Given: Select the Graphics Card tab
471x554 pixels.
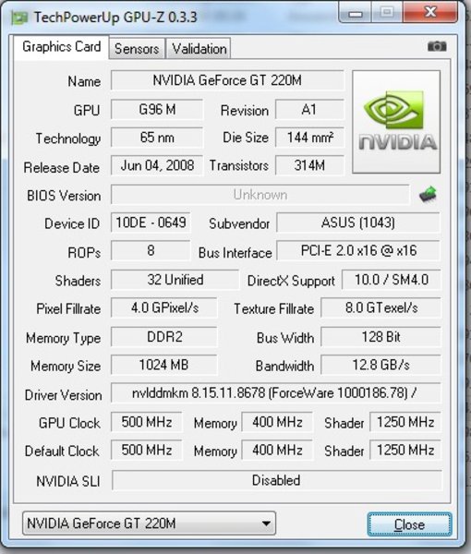Looking at the screenshot, I should coord(62,47).
